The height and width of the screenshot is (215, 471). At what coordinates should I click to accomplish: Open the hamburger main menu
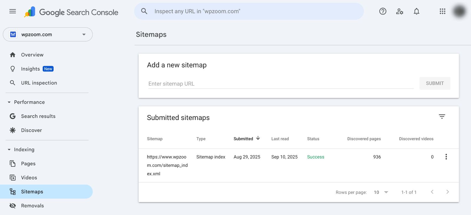click(13, 11)
